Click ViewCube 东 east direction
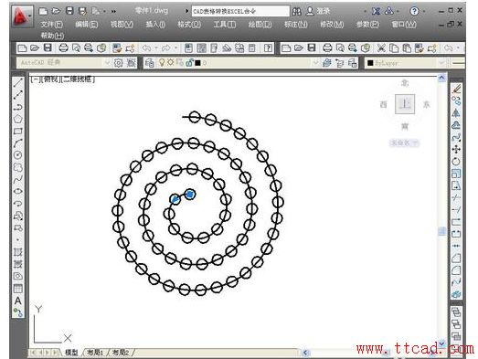This screenshot has height=359, width=478. [x=426, y=104]
